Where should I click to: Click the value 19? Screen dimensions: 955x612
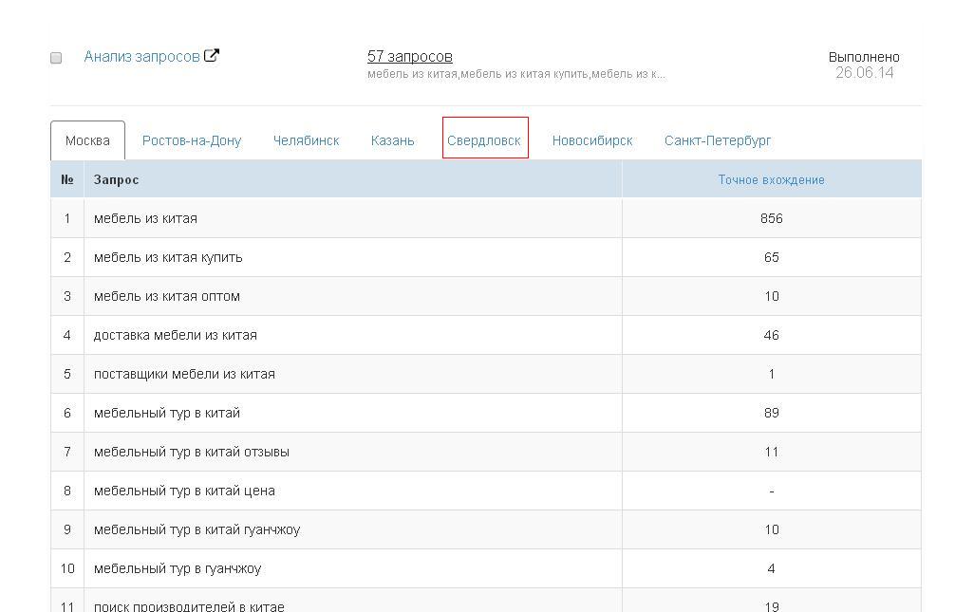click(x=771, y=606)
